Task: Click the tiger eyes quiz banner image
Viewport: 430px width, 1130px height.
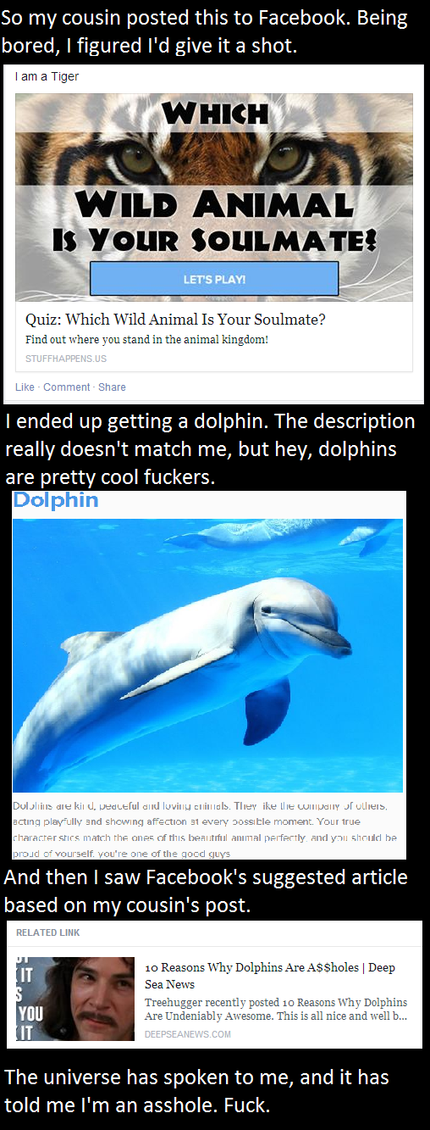Action: tap(214, 197)
